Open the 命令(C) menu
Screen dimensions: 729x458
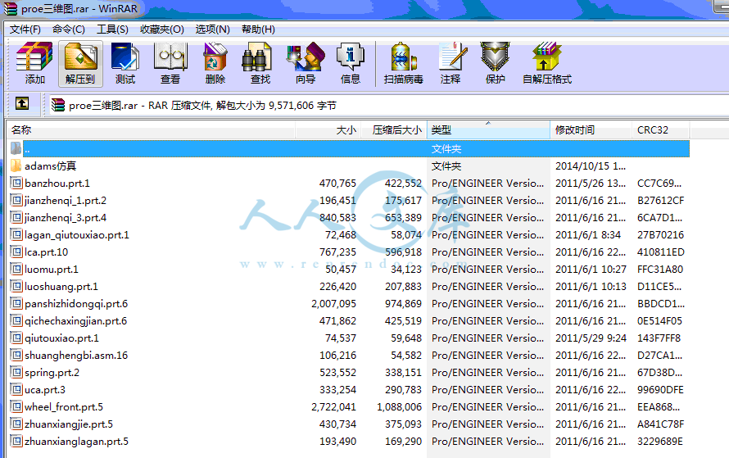pos(68,29)
